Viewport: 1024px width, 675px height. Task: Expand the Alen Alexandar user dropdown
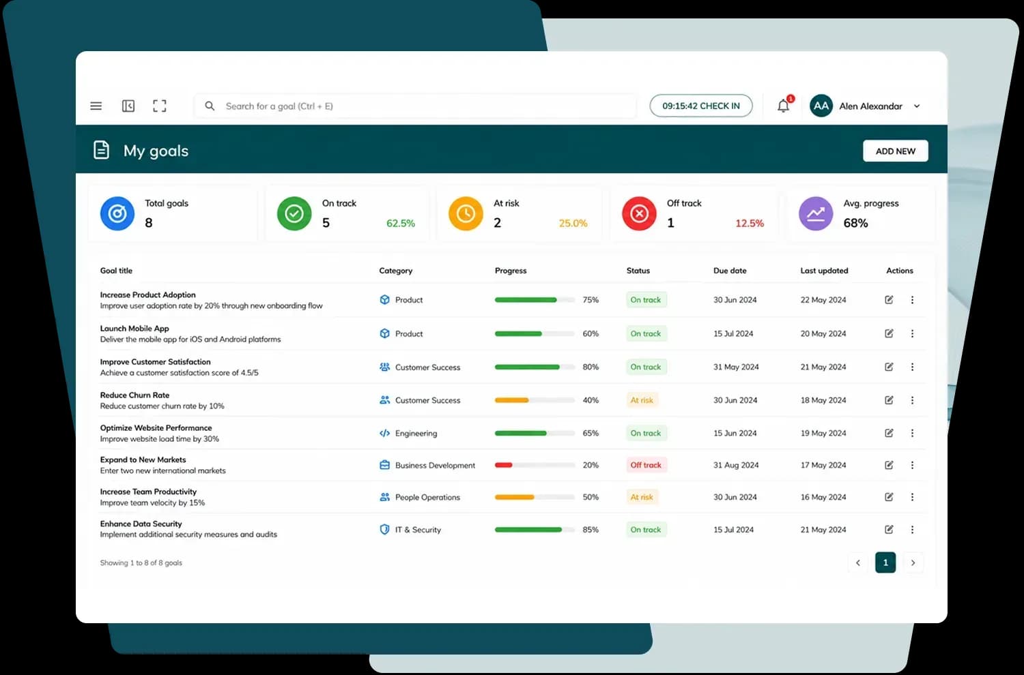tap(917, 106)
